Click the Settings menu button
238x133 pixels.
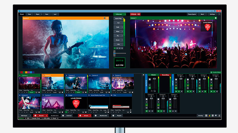click(212, 14)
